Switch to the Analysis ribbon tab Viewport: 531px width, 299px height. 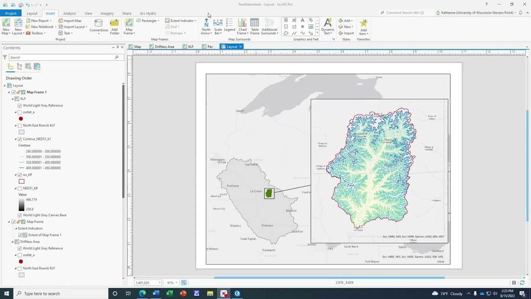pyautogui.click(x=70, y=13)
